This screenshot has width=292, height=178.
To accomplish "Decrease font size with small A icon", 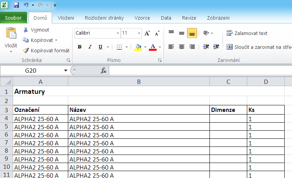I will (157, 33).
